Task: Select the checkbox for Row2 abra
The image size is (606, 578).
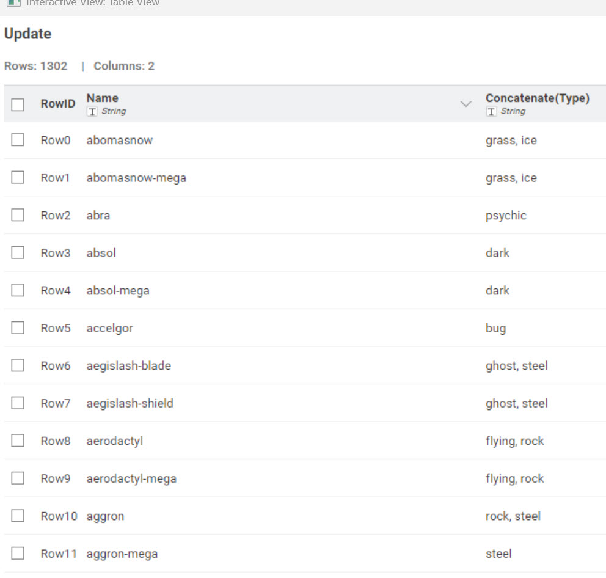Action: (x=18, y=215)
